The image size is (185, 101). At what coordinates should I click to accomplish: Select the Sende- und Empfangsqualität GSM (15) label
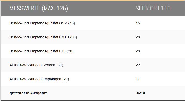point(42,23)
